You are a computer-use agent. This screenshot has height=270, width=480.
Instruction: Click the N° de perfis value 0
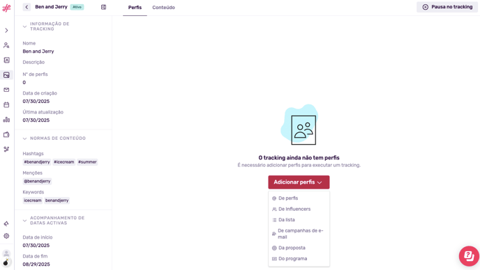pos(24,83)
